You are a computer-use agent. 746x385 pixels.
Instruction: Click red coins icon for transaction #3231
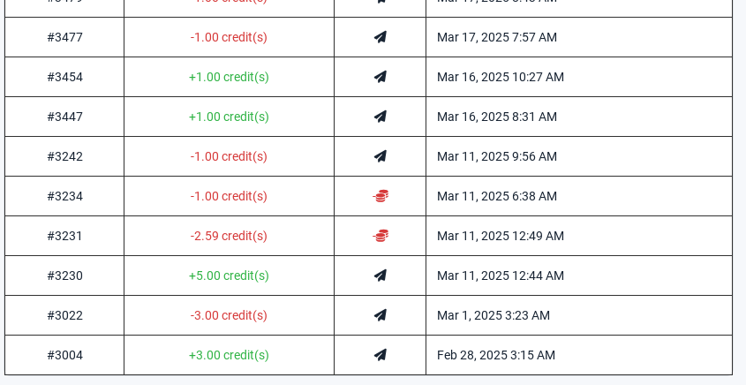click(x=381, y=236)
